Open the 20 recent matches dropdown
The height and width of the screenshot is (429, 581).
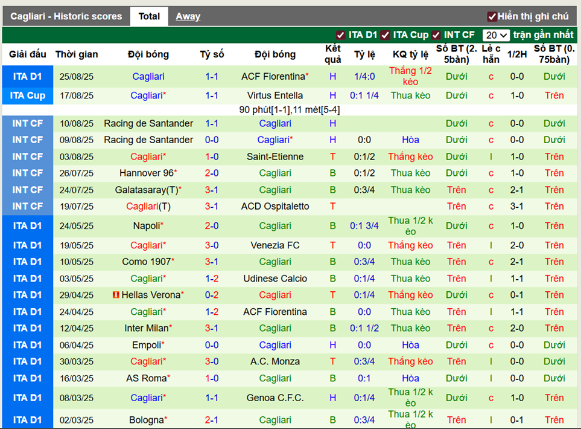pyautogui.click(x=496, y=35)
